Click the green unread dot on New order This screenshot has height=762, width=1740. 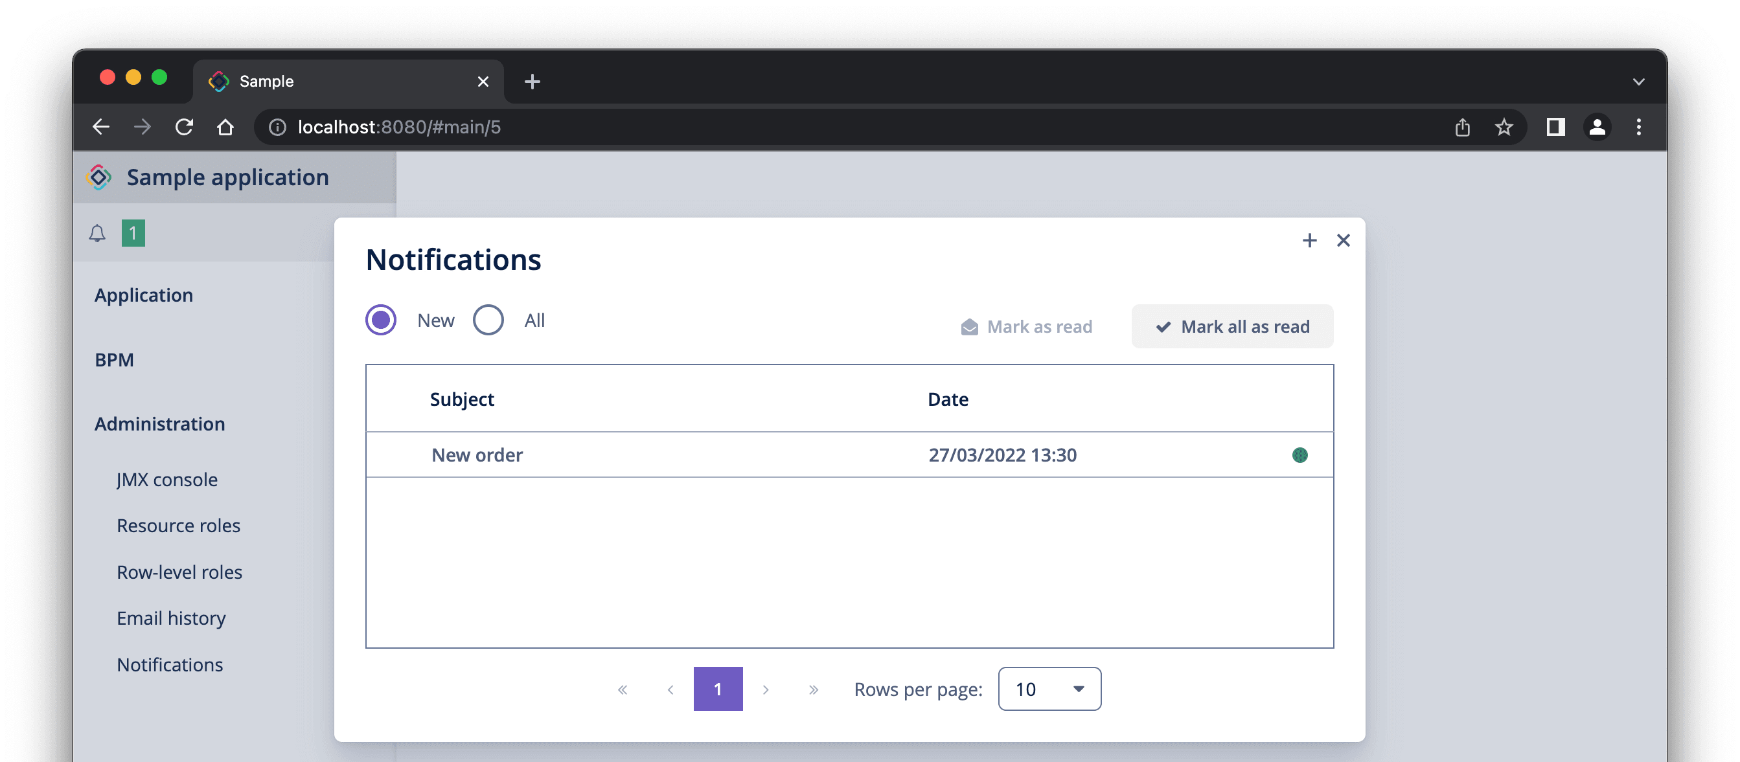point(1299,455)
